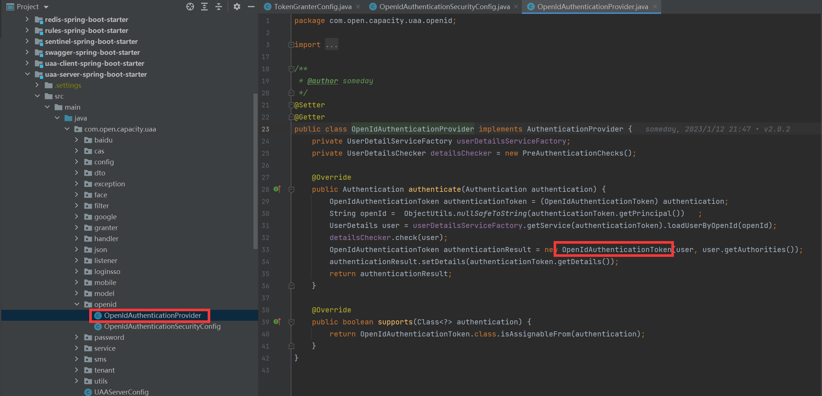
Task: Expand the granter package arrow
Action: click(x=76, y=227)
